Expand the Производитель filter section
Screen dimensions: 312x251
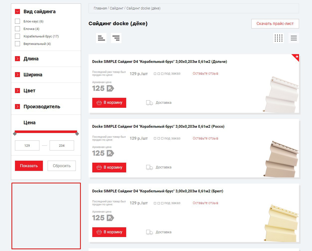pos(17,107)
